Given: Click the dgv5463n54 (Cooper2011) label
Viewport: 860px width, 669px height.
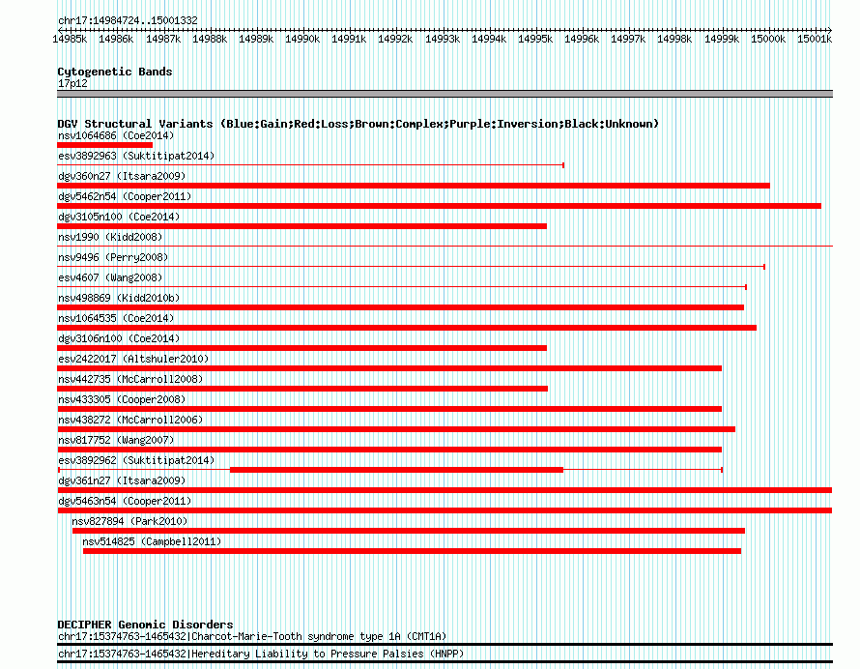Looking at the screenshot, I should (x=125, y=501).
